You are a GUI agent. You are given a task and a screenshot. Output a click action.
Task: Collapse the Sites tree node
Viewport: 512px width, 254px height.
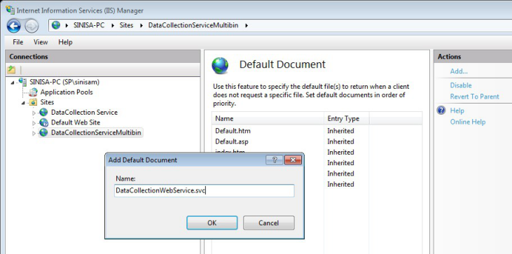pyautogui.click(x=24, y=103)
